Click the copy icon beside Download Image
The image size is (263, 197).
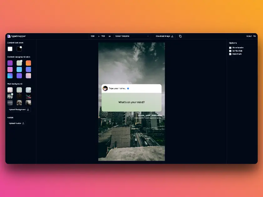click(180, 36)
